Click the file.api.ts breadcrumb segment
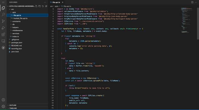Image resolution: width=199 pixels, height=110 pixels. 66,6
